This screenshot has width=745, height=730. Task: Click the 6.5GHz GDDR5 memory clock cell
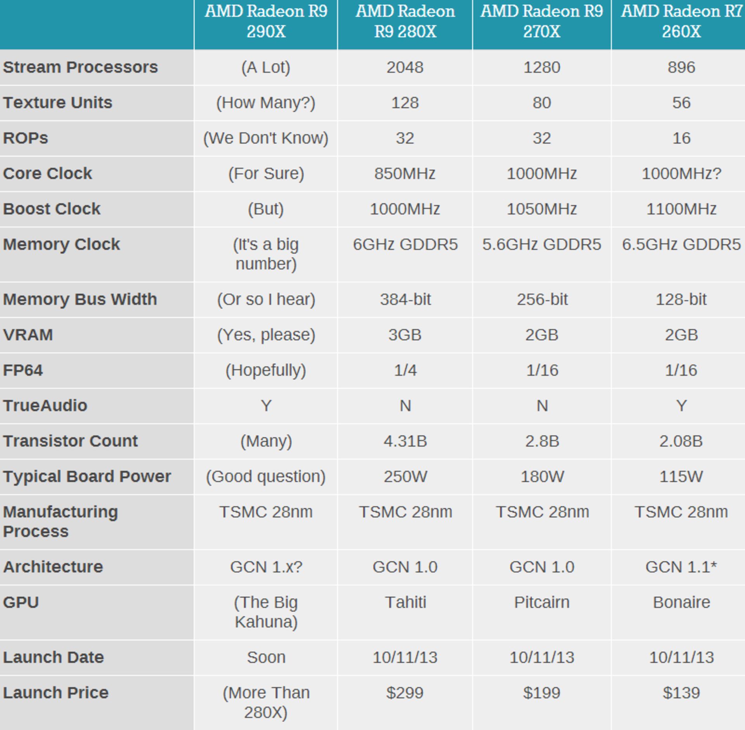(681, 244)
